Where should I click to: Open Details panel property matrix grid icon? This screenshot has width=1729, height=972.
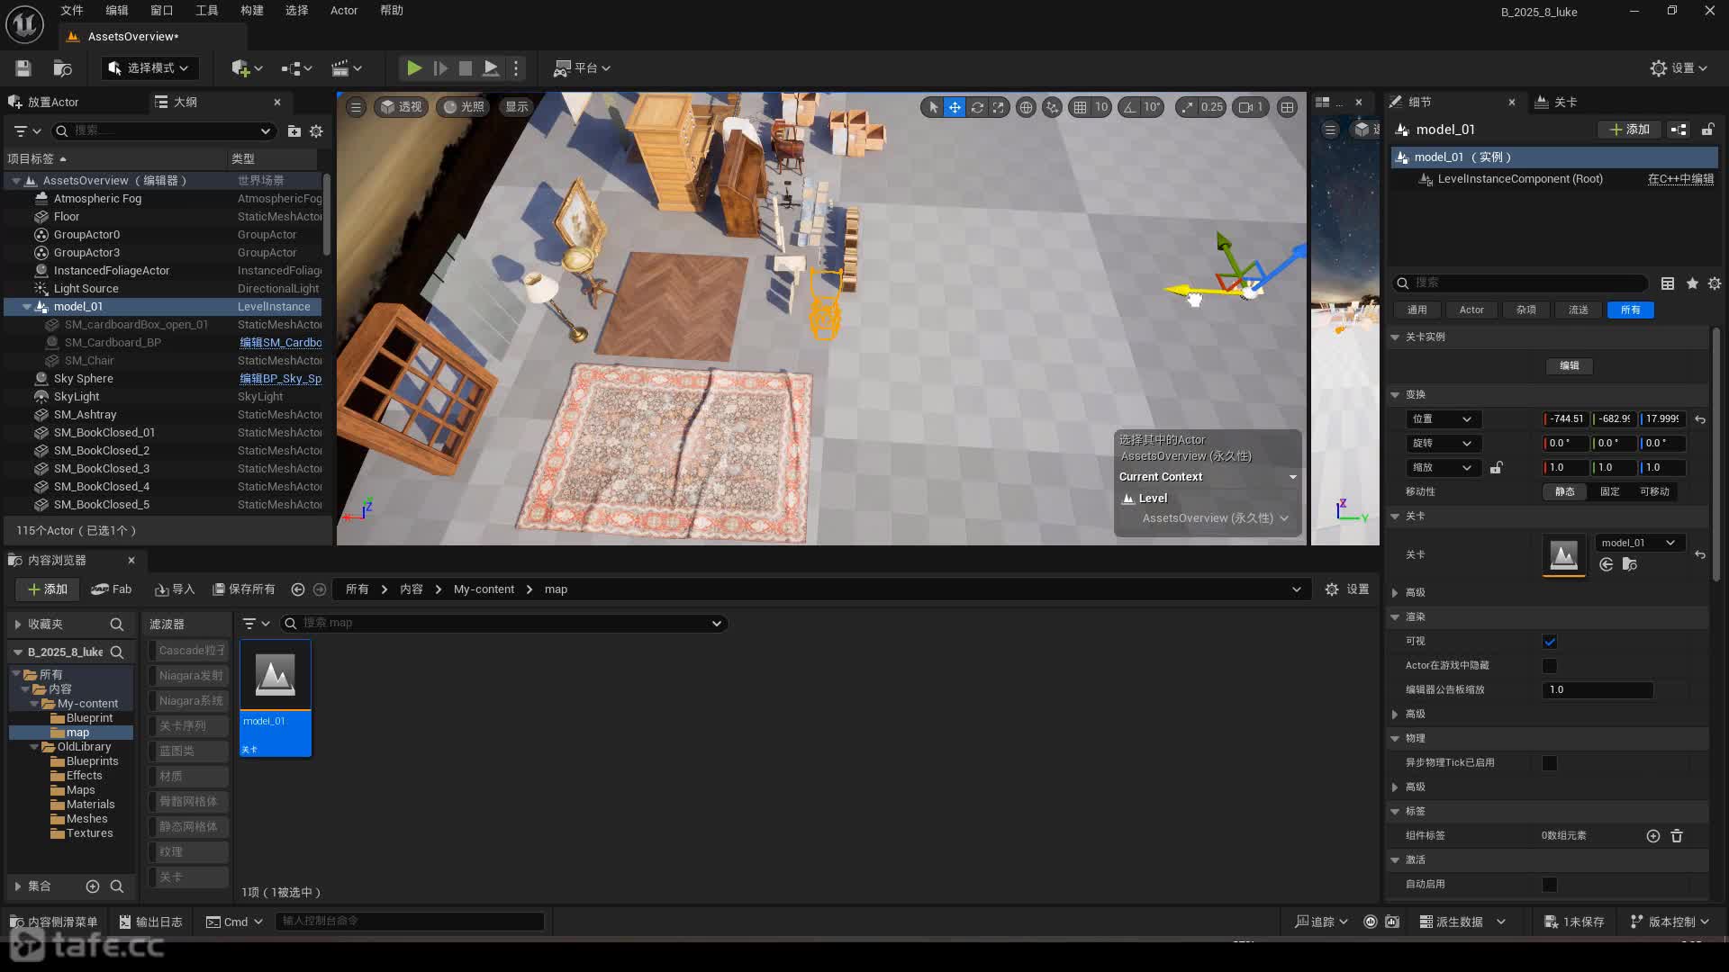[1668, 283]
